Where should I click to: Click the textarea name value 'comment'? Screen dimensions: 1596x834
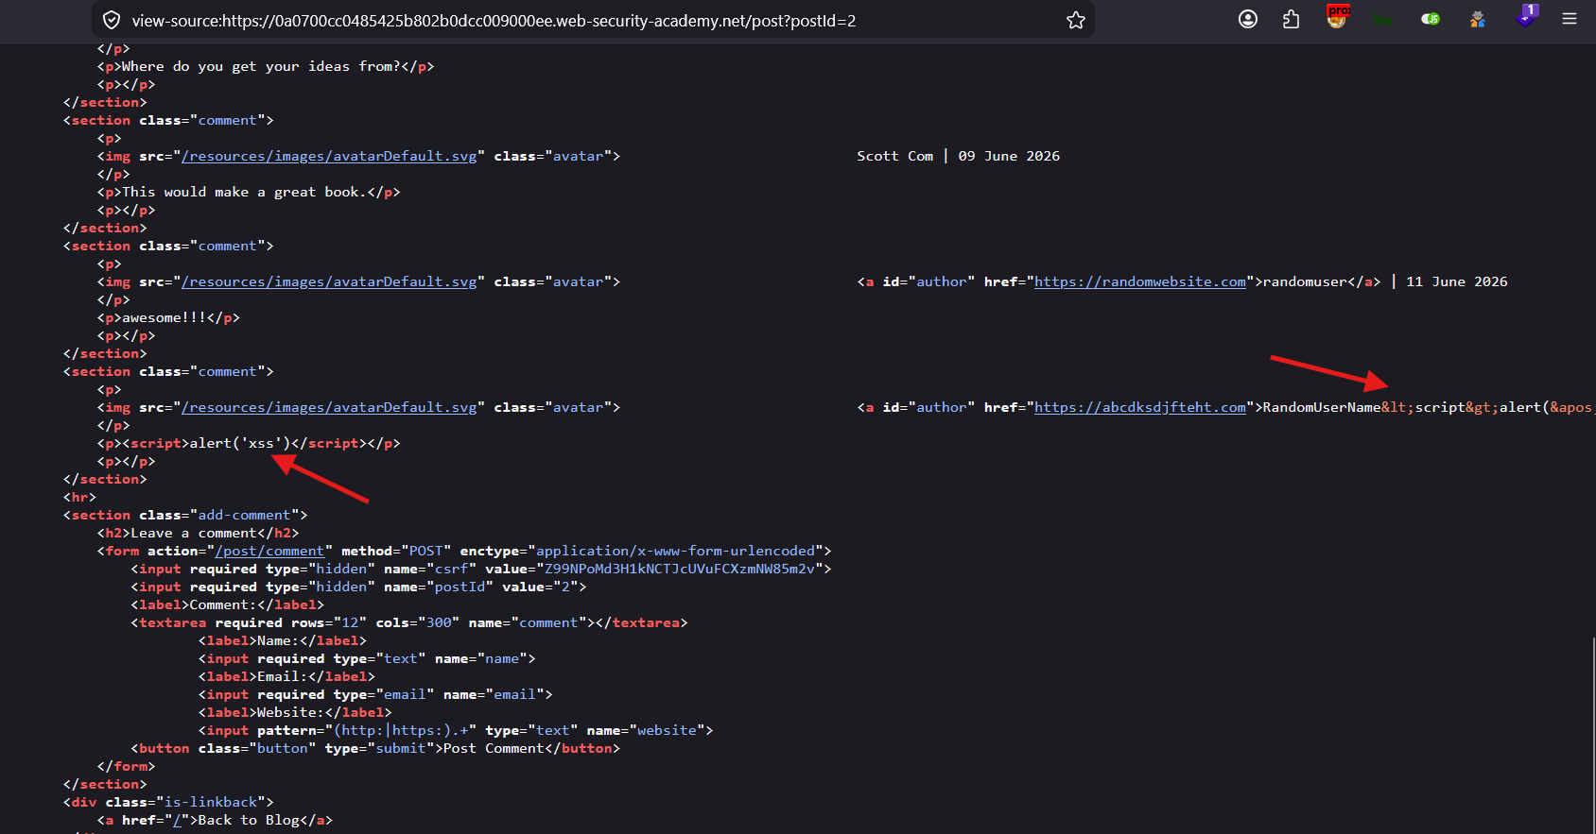click(x=548, y=622)
